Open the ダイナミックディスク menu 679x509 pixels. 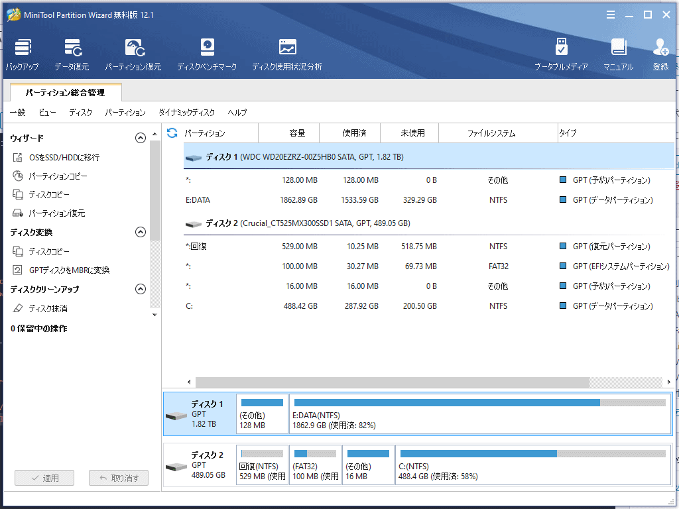coord(186,113)
